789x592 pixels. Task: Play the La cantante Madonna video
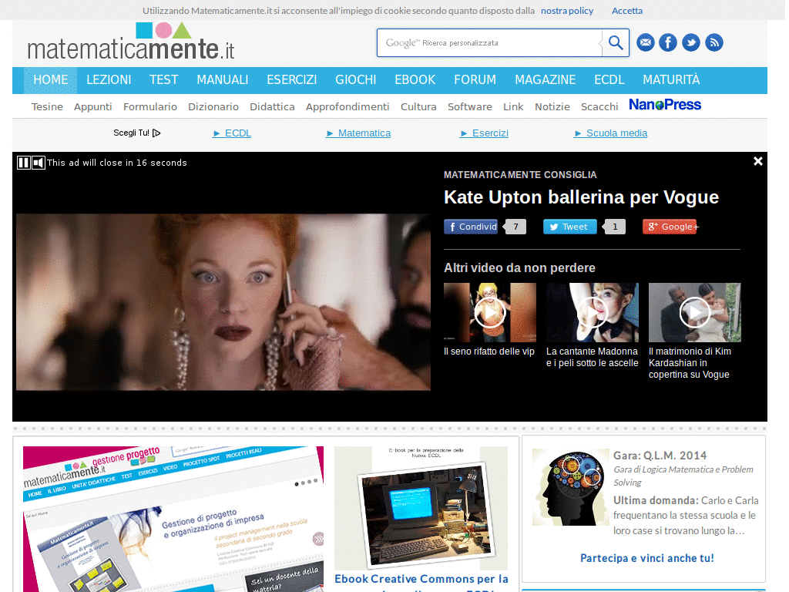pyautogui.click(x=593, y=313)
